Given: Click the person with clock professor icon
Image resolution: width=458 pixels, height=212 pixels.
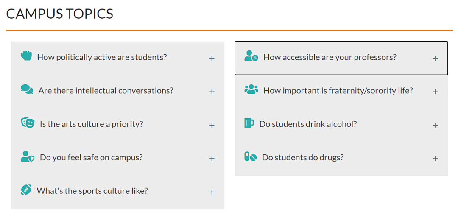Looking at the screenshot, I should point(251,56).
